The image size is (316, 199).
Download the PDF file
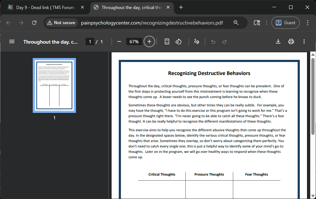point(278,41)
